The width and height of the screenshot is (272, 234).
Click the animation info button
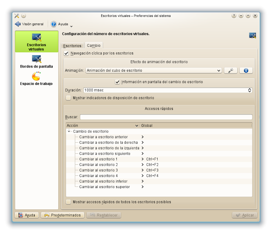coord(246,70)
